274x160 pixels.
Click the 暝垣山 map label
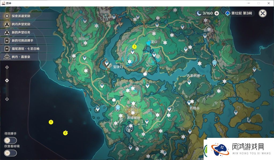(84, 39)
